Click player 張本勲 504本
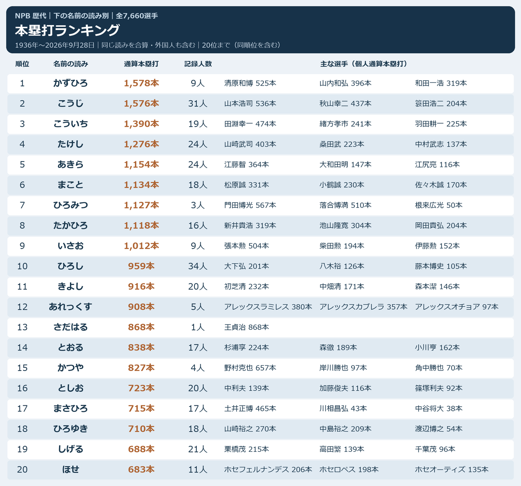 coord(247,246)
